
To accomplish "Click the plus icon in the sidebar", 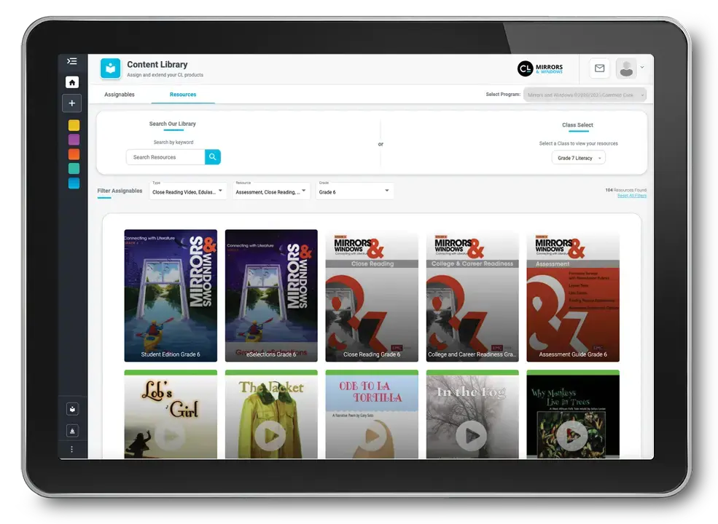I will coord(71,103).
